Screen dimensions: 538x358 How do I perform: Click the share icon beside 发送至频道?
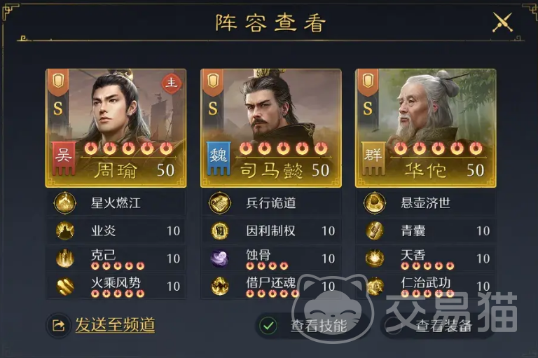click(58, 325)
